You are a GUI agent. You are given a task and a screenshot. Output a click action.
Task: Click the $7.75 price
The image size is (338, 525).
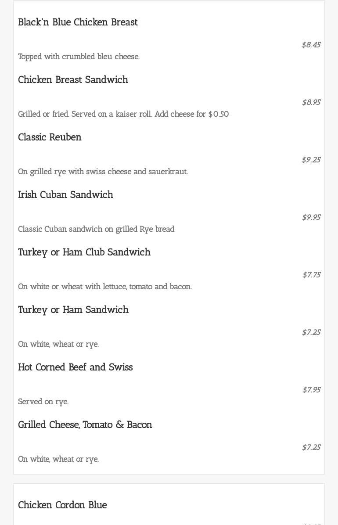click(x=312, y=275)
